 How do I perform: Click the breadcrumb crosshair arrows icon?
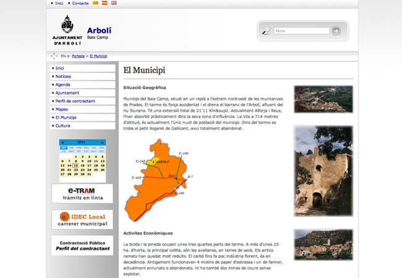(x=54, y=56)
